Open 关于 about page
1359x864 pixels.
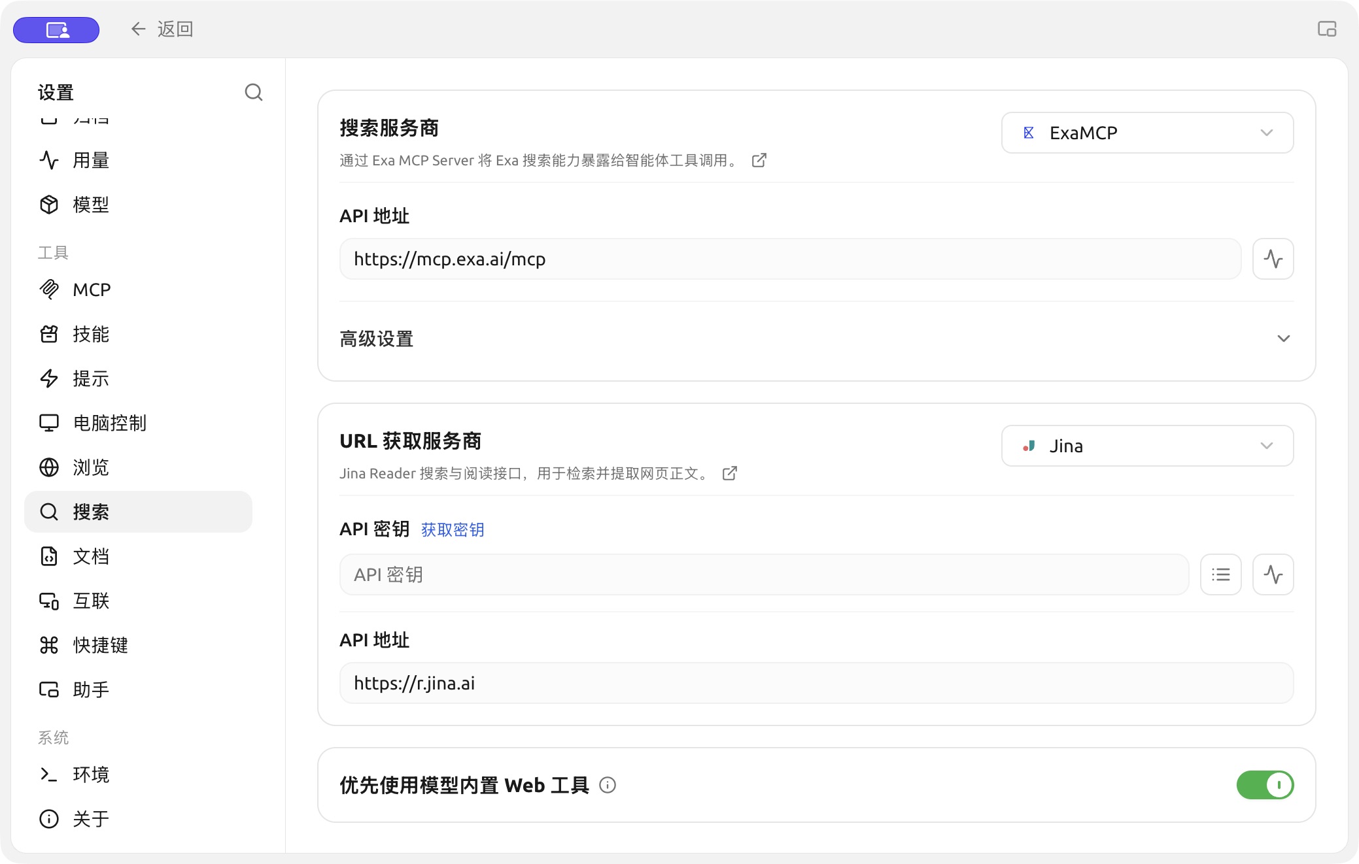(x=138, y=819)
